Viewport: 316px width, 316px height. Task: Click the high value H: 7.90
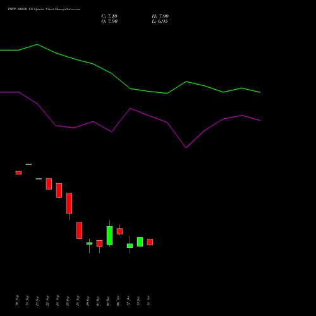click(x=160, y=16)
